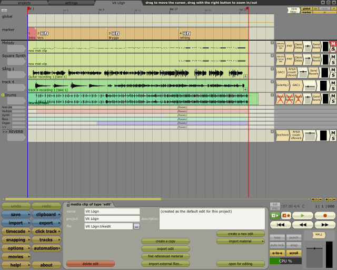Mute the REVERB track

pyautogui.click(x=333, y=133)
